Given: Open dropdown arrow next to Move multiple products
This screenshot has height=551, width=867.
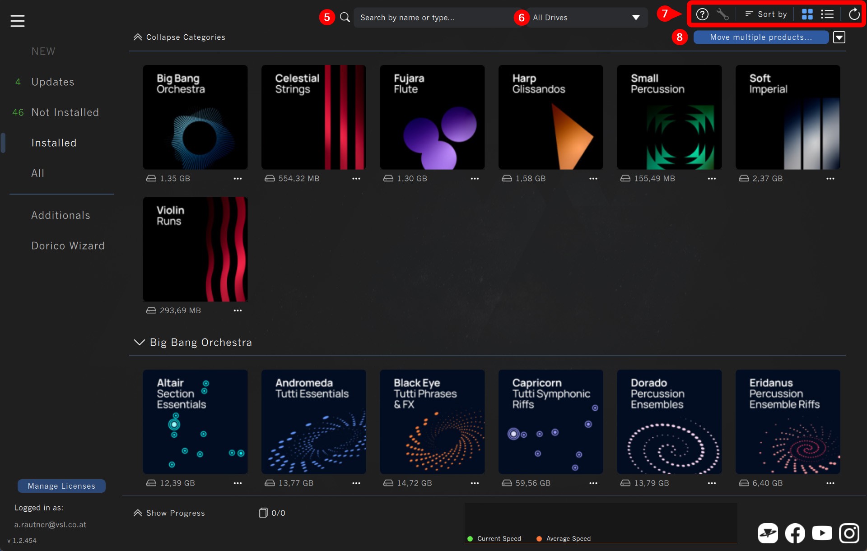Looking at the screenshot, I should point(839,37).
